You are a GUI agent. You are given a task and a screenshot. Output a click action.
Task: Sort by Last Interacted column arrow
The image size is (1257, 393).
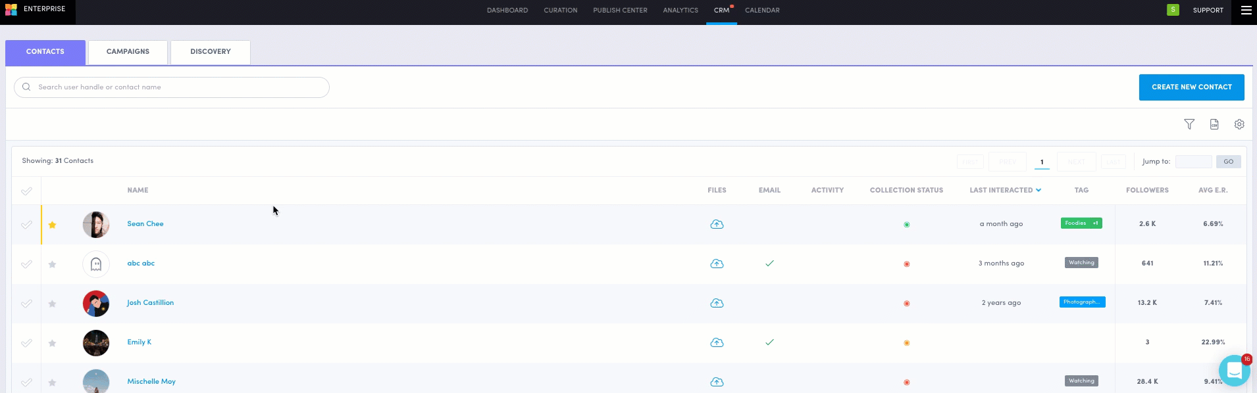[x=1039, y=191]
